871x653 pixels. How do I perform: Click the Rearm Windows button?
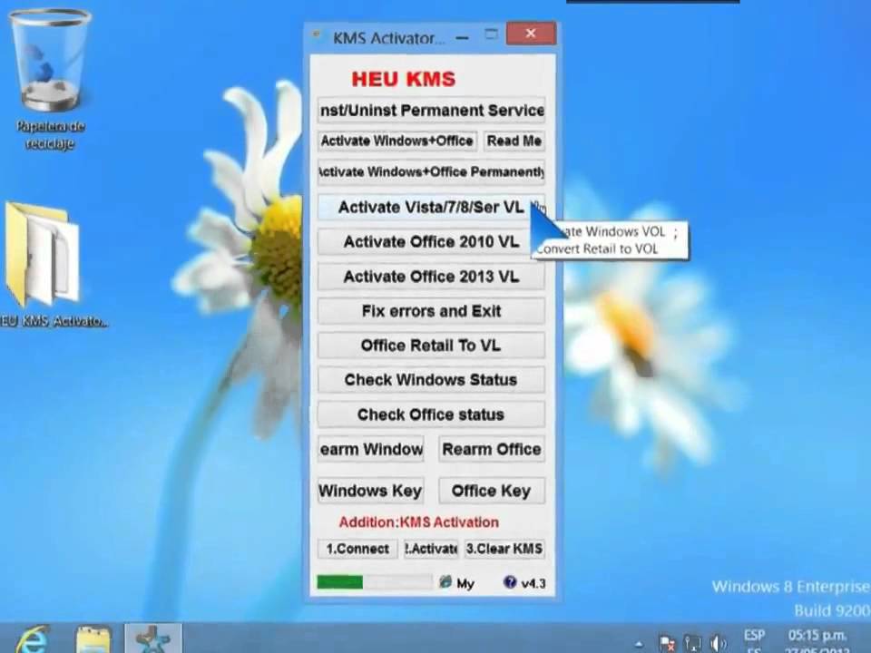point(371,449)
